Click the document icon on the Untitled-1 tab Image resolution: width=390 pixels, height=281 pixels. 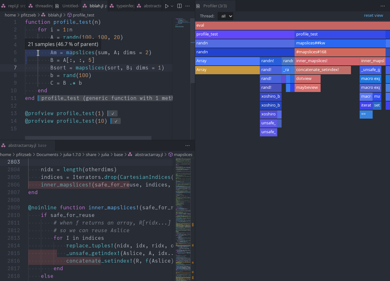[x=57, y=6]
